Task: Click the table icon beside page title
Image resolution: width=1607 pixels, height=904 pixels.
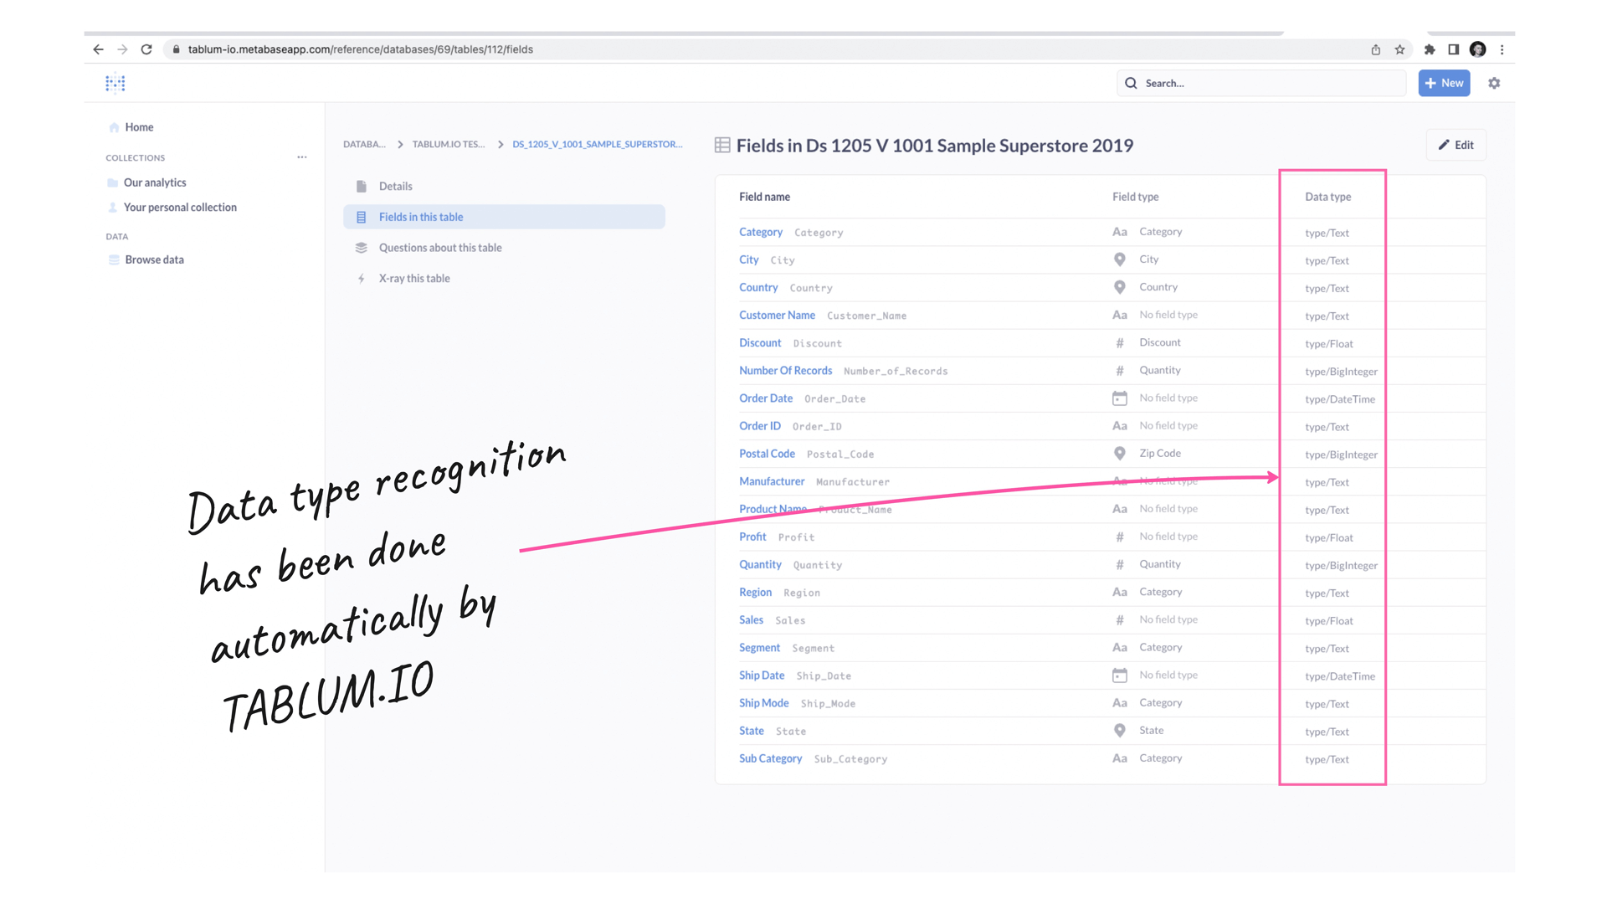Action: tap(722, 146)
